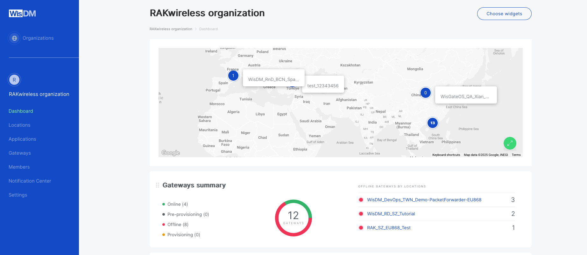
Task: Grab the Gateways summary drag handle
Action: (x=158, y=185)
